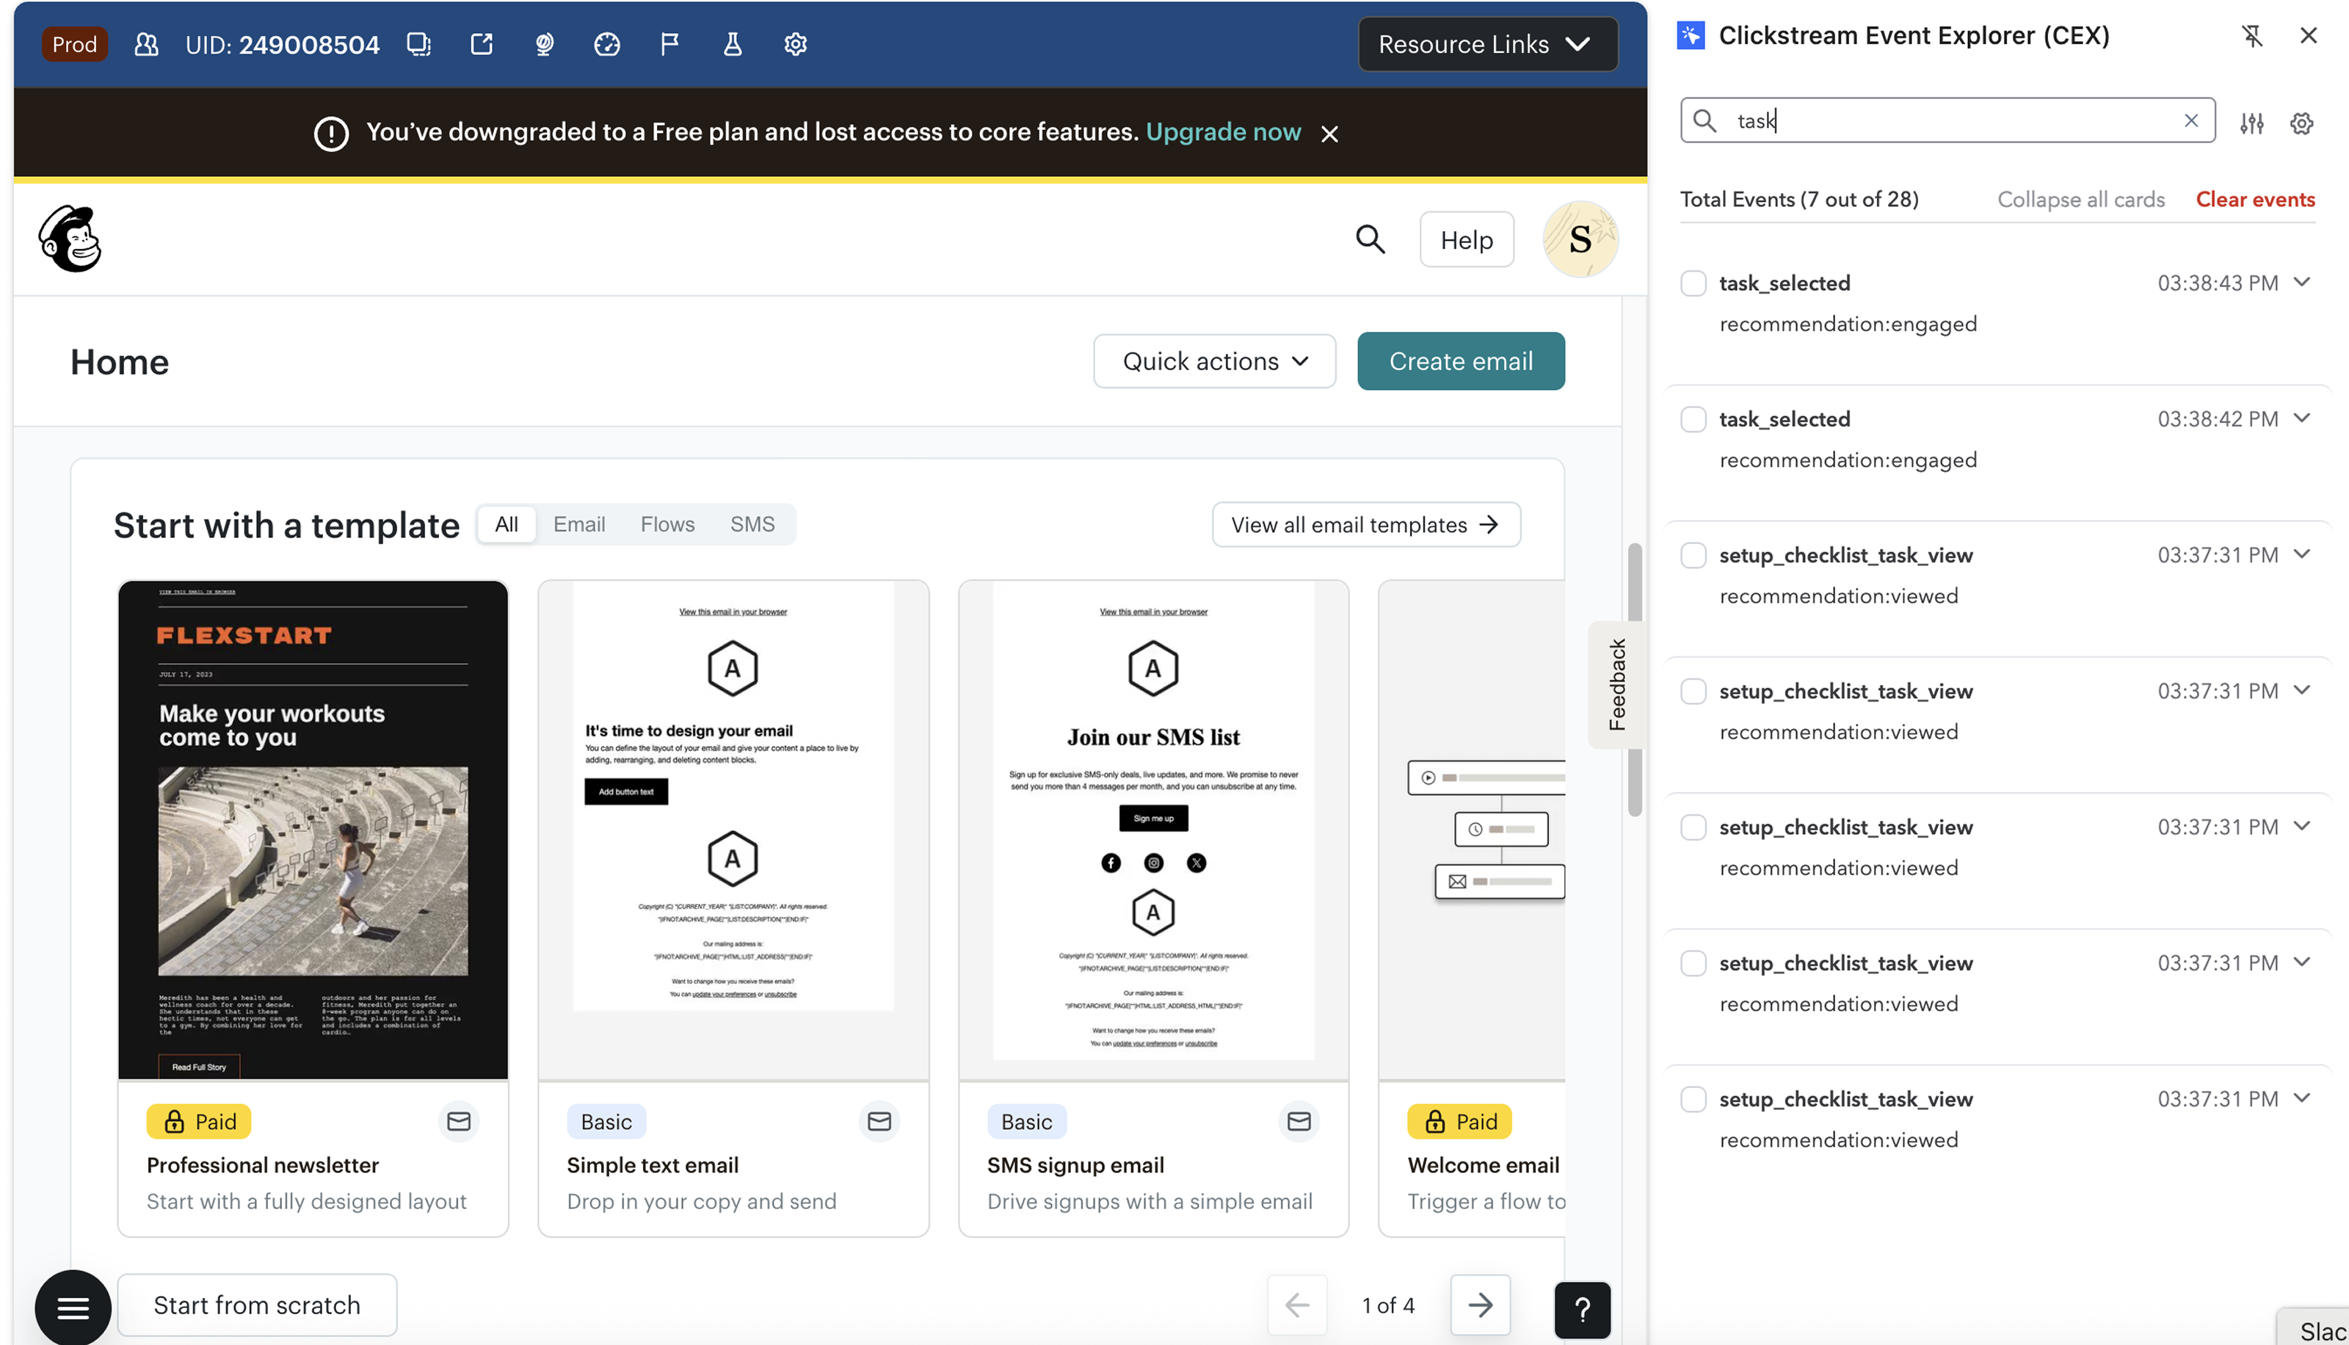Viewport: 2349px width, 1345px height.
Task: Click the Create email button
Action: 1461,361
